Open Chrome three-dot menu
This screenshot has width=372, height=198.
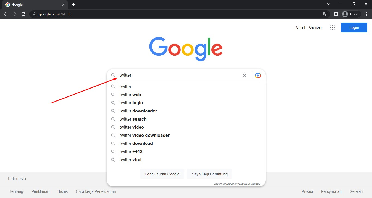[366, 14]
